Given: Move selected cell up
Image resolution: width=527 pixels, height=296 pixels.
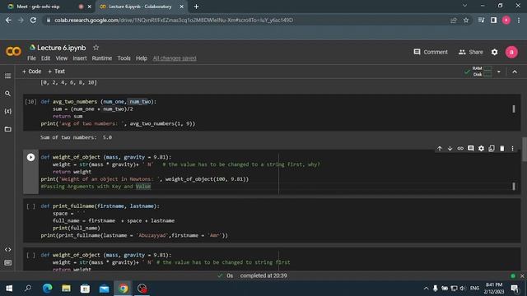Looking at the screenshot, I should click(439, 148).
